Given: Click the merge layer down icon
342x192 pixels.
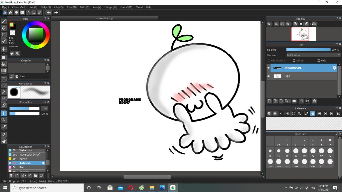Looking at the screenshot, I should pos(307,101).
